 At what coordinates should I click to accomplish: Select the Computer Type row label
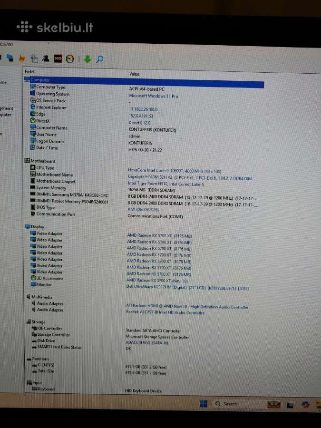pos(50,87)
